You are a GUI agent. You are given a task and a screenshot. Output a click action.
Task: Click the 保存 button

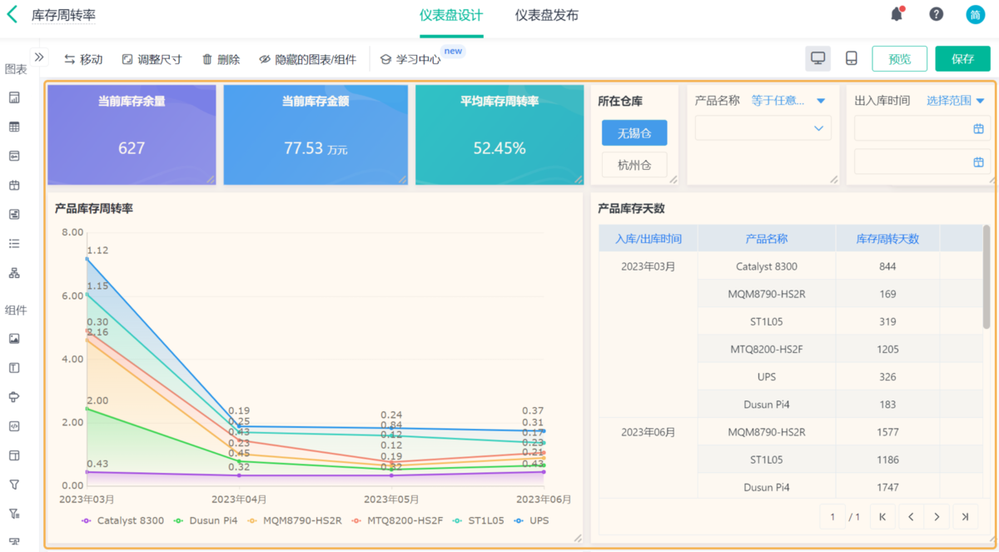tap(962, 59)
